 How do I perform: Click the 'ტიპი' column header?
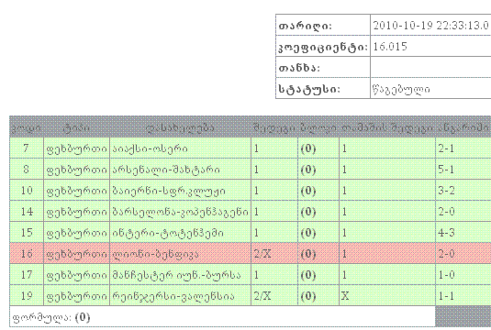click(76, 128)
